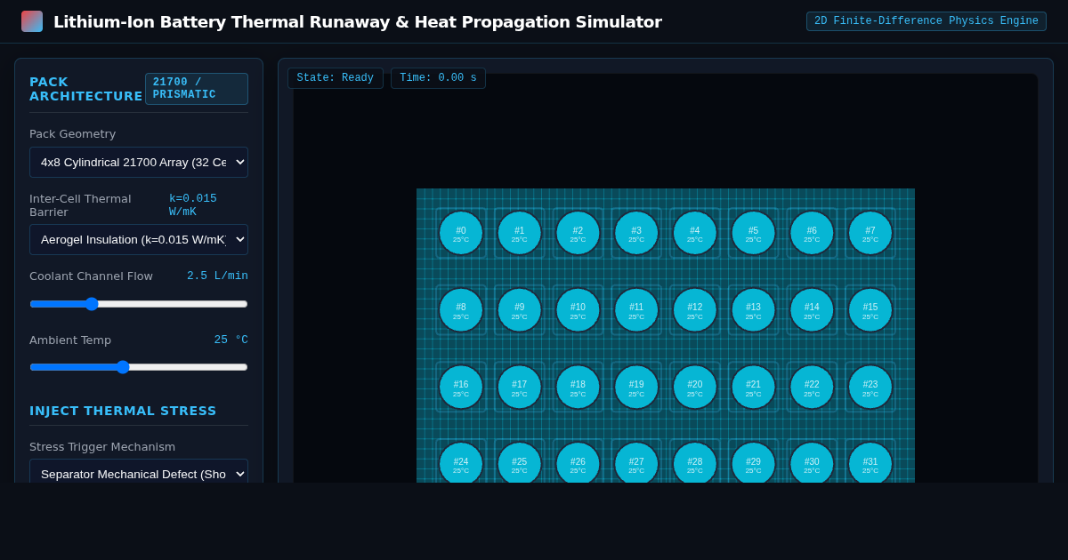Select battery cell #27
Viewport: 1068px width, 560px height.
click(636, 462)
